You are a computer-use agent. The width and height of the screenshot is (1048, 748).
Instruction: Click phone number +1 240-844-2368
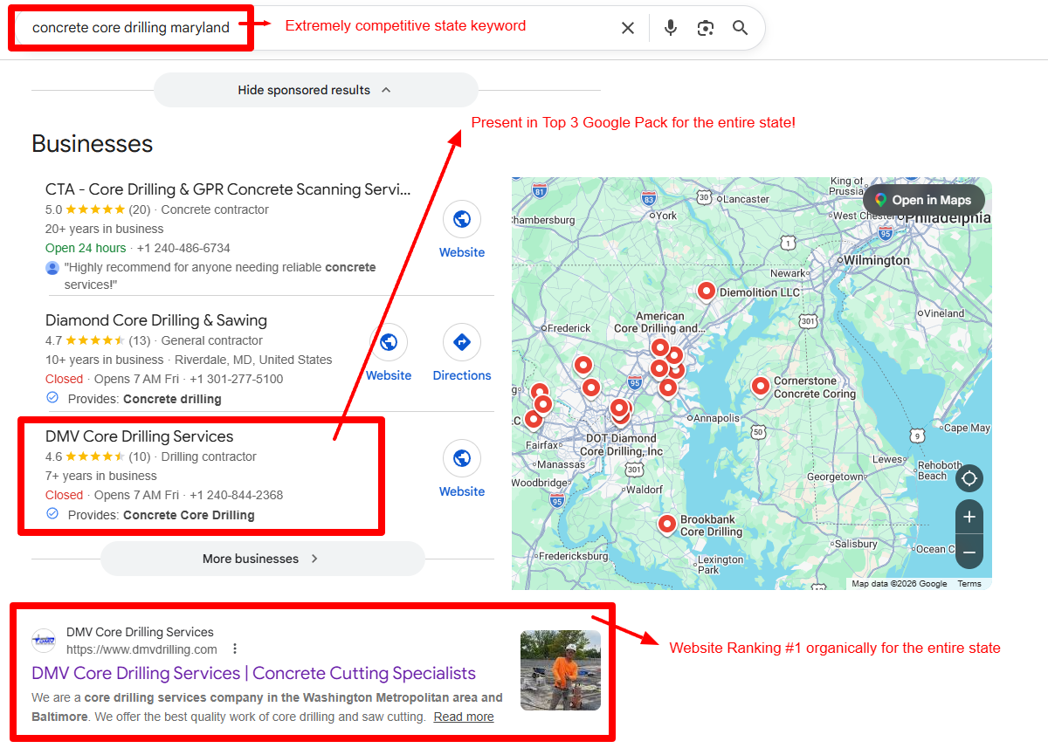[236, 495]
